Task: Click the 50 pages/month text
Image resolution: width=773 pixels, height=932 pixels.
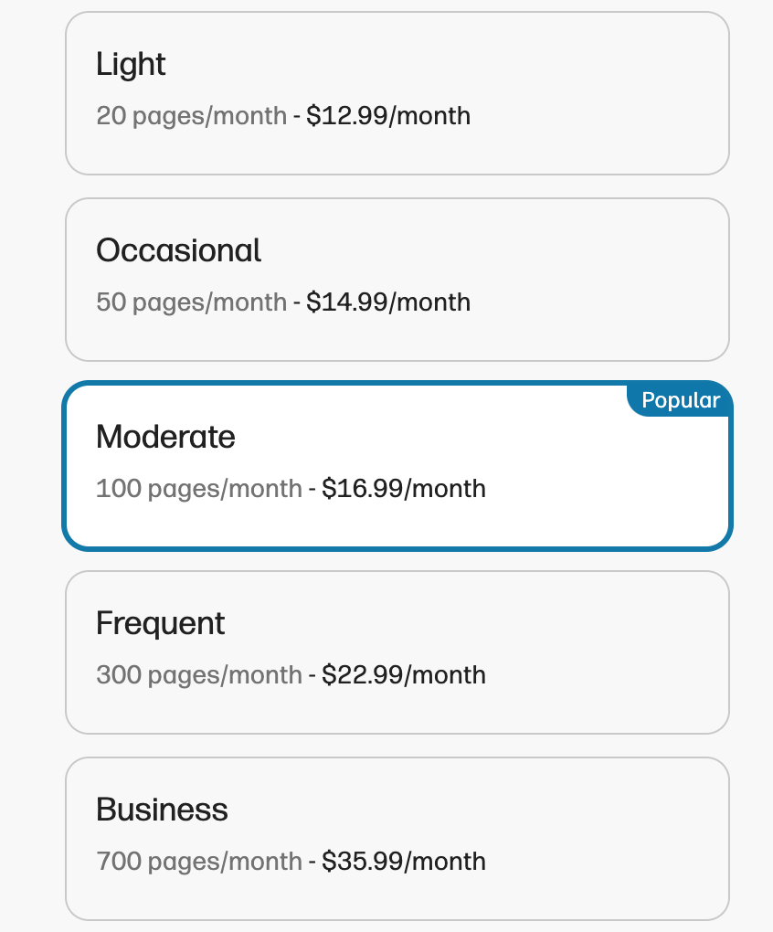Action: pyautogui.click(x=191, y=302)
